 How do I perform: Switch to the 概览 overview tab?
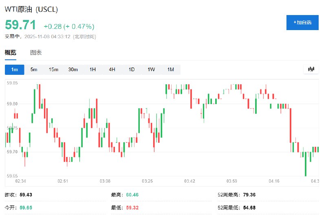[11, 52]
